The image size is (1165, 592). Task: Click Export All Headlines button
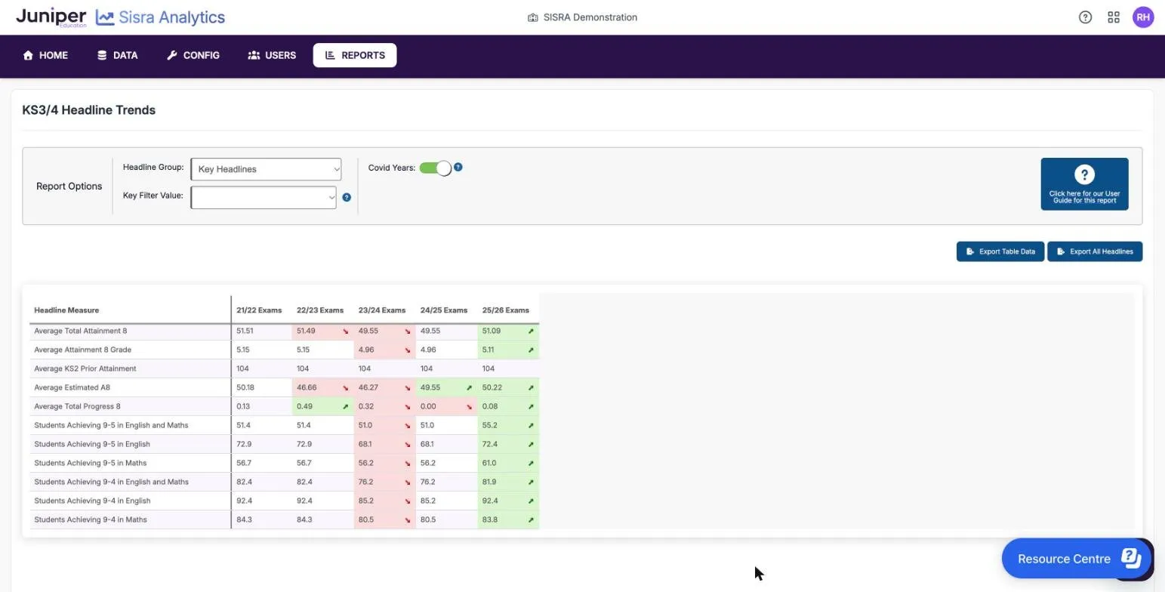(x=1095, y=251)
